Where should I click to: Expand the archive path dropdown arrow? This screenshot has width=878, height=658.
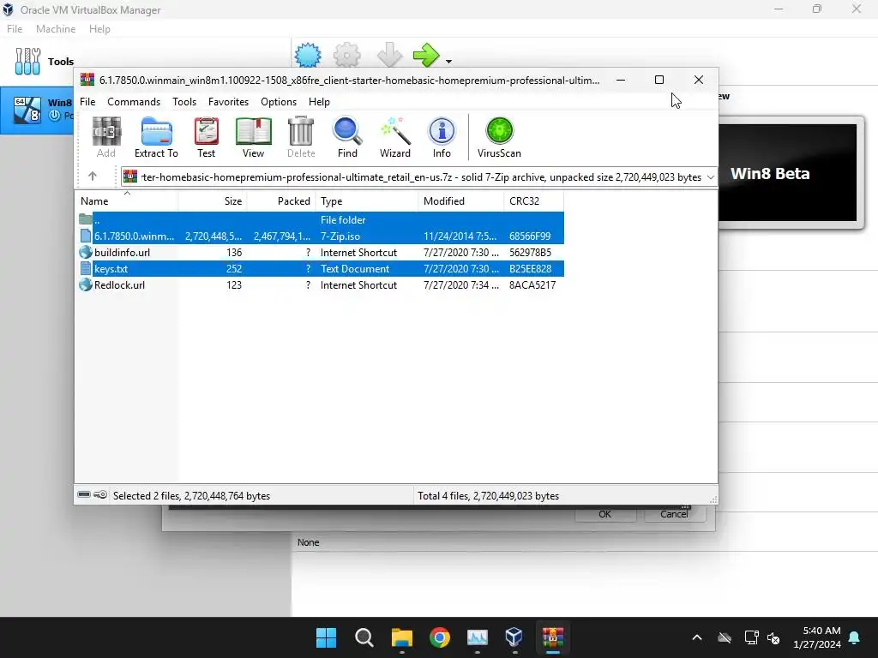[711, 176]
